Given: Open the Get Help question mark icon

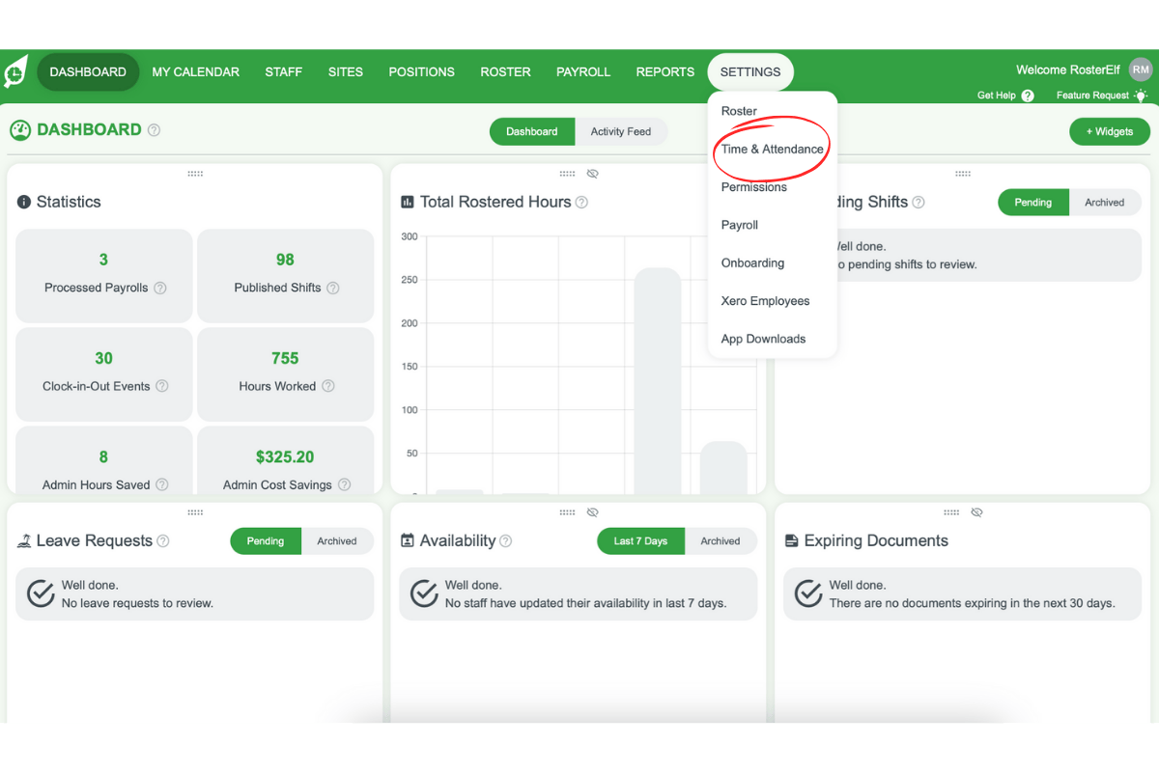Looking at the screenshot, I should [1027, 96].
